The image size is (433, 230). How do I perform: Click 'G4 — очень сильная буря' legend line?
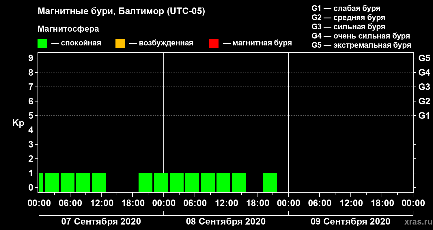361,36
